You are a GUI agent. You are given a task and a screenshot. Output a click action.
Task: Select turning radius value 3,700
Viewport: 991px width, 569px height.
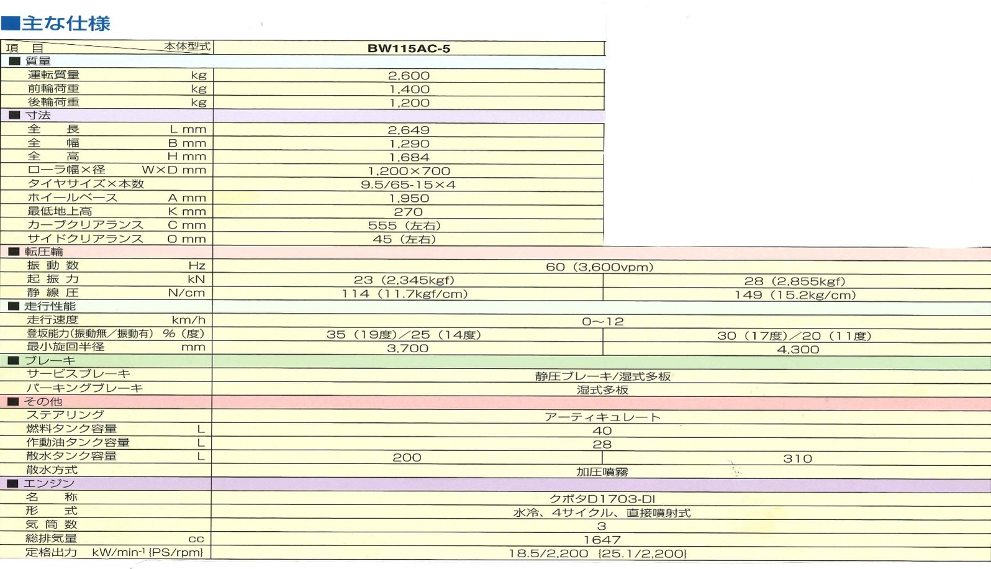point(407,349)
